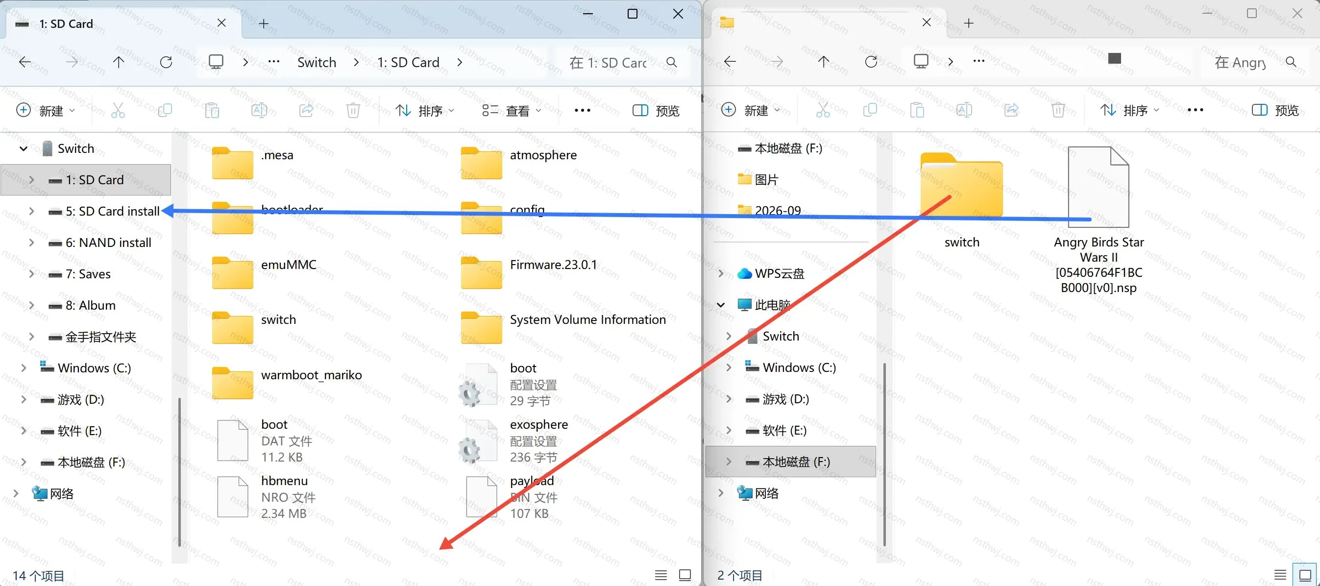
Task: Expand WPS云盘 in the right window sidebar
Action: (720, 273)
